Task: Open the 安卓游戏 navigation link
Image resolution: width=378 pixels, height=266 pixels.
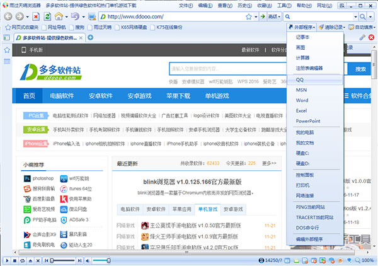Action: coord(140,96)
